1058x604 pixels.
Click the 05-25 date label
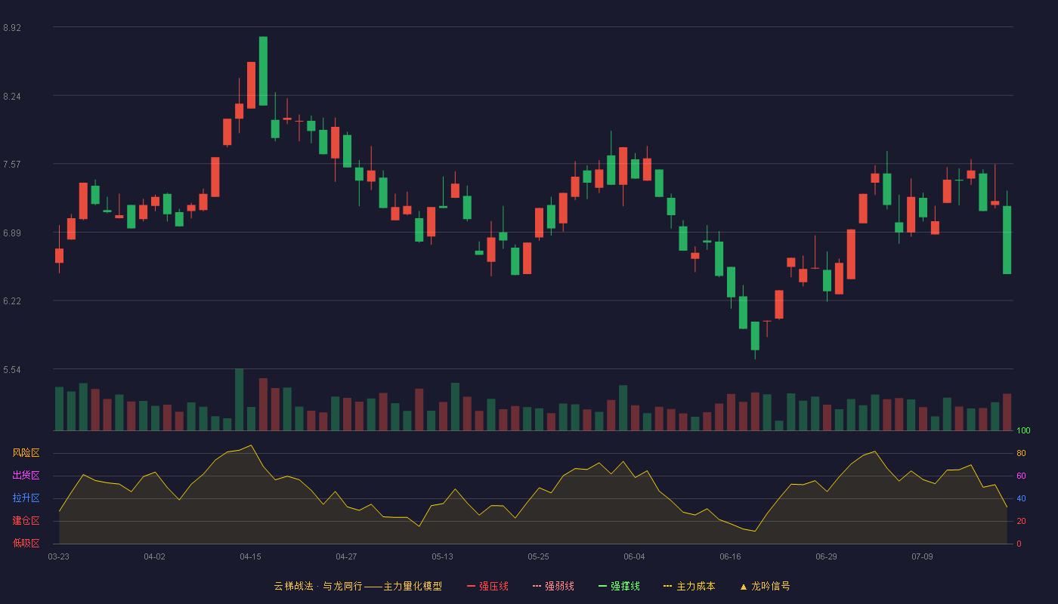[538, 556]
